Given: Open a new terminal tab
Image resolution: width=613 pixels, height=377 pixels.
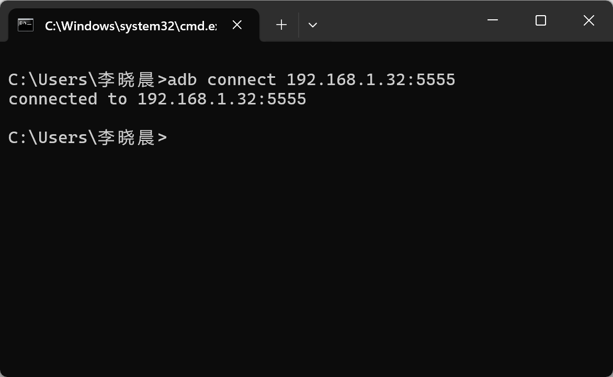Looking at the screenshot, I should 281,25.
